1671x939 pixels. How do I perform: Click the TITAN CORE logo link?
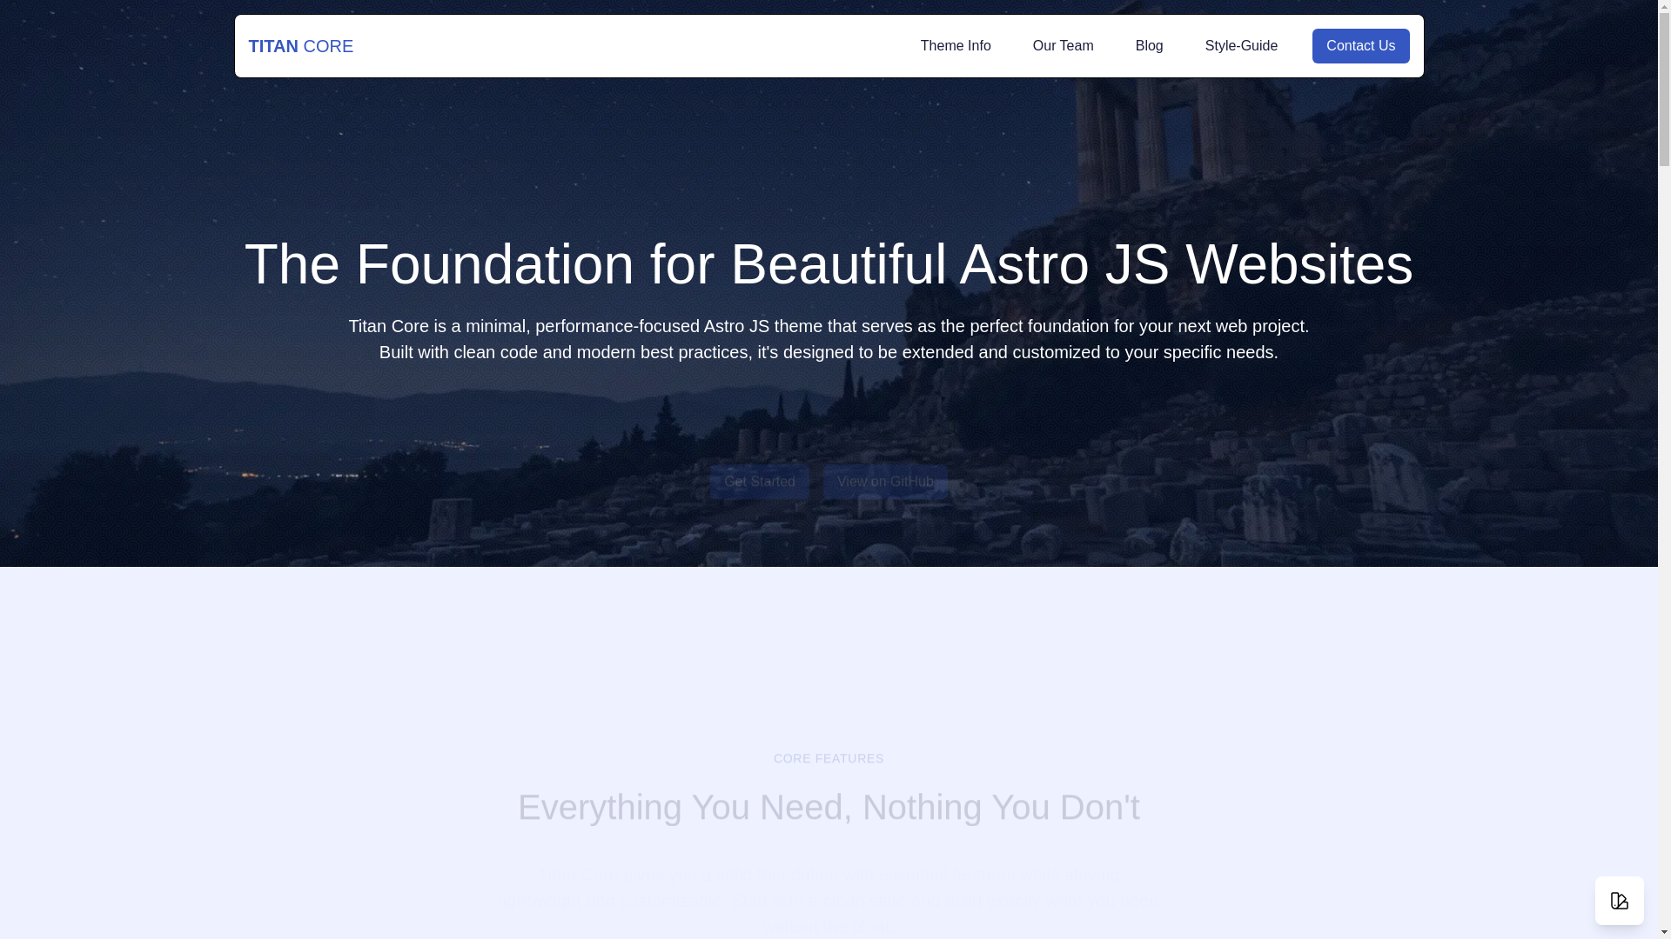click(300, 46)
